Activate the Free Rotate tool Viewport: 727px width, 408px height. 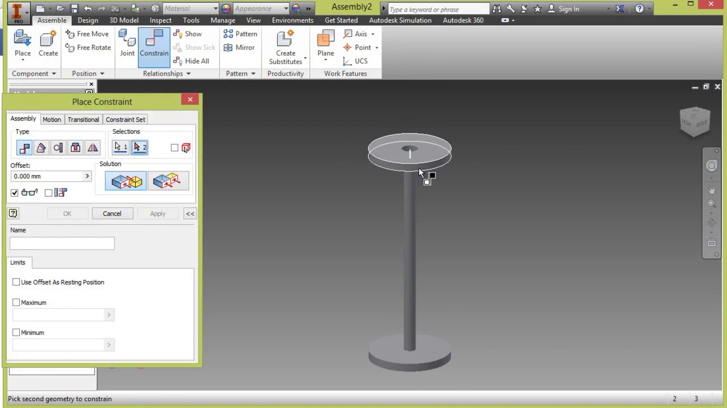[88, 48]
